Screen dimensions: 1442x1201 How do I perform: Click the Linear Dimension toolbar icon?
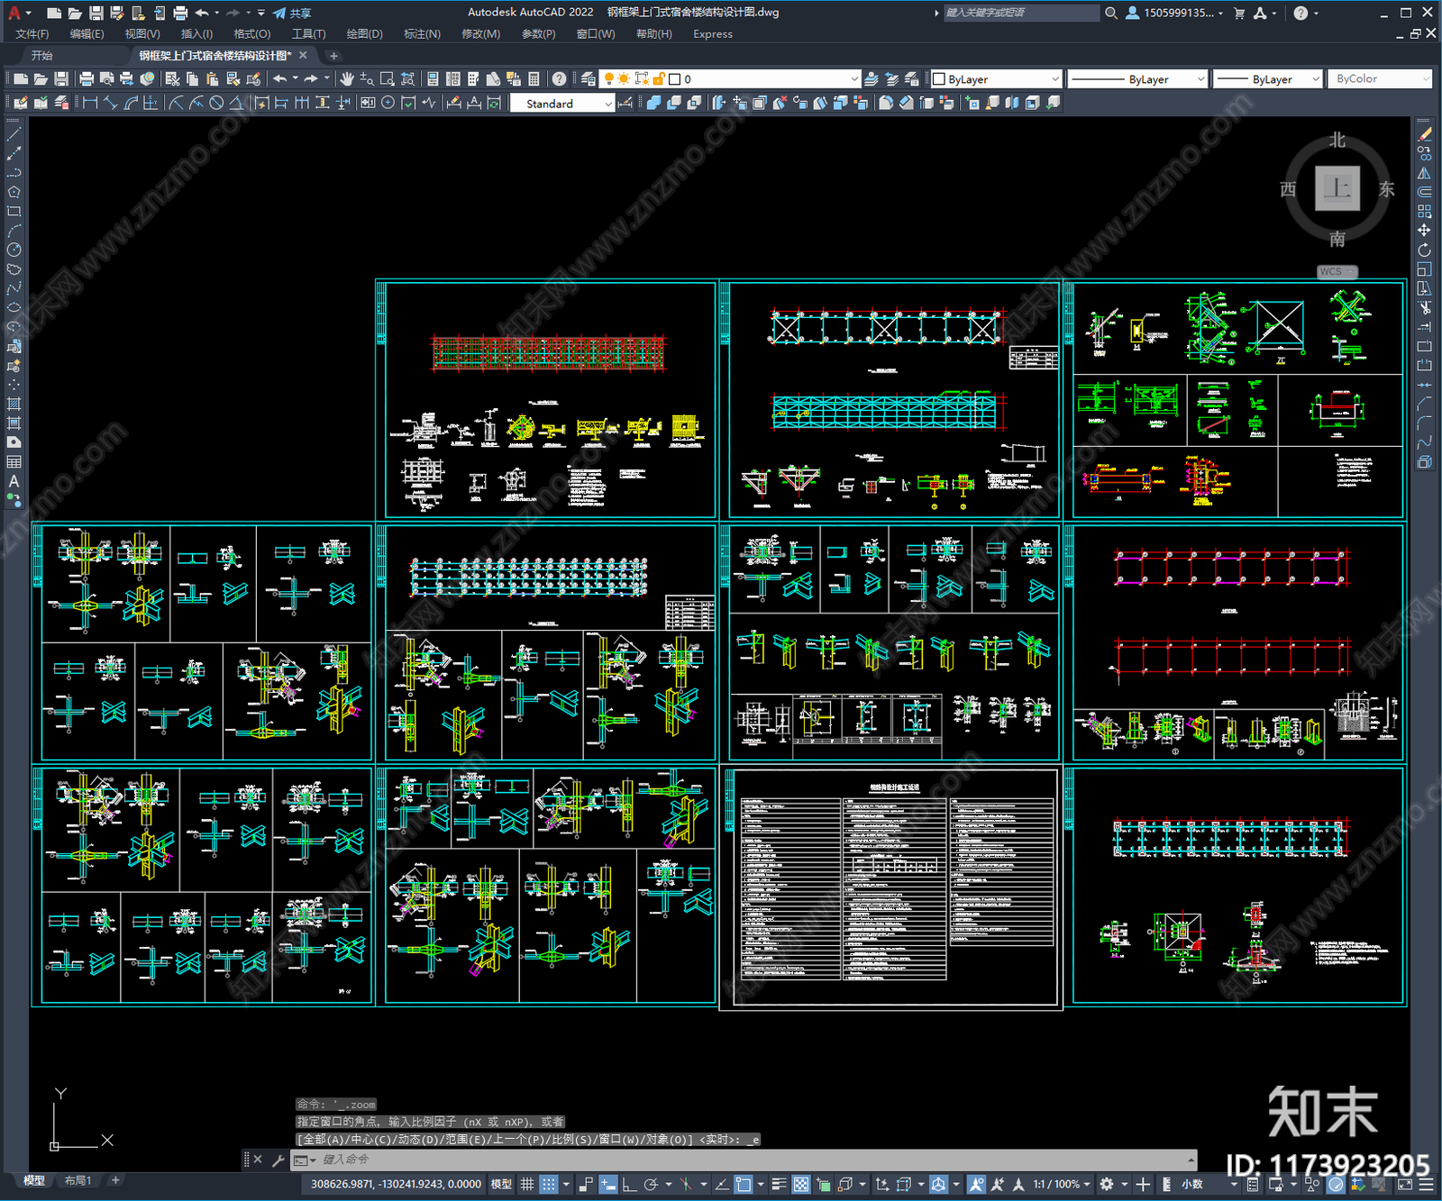pos(90,103)
